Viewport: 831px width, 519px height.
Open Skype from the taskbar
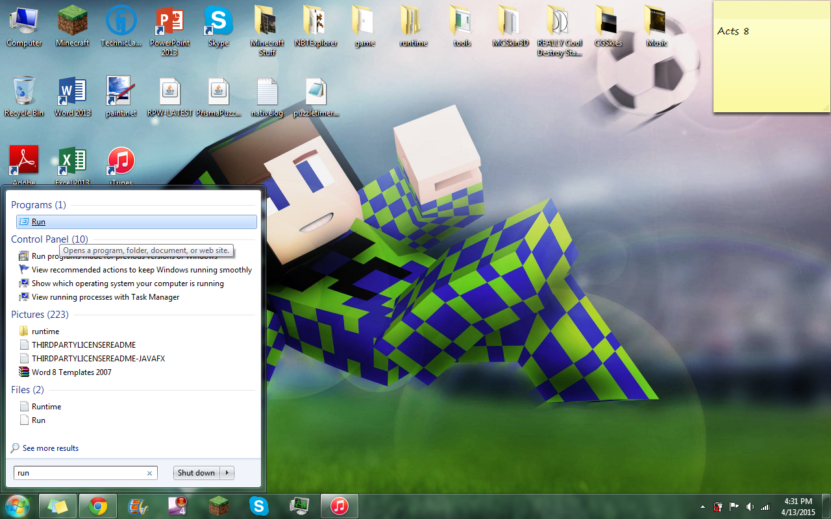coord(258,506)
